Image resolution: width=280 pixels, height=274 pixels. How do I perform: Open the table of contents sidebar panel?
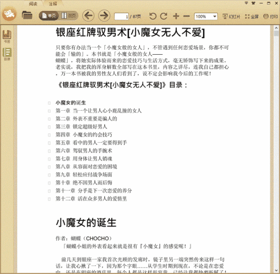tap(7, 54)
